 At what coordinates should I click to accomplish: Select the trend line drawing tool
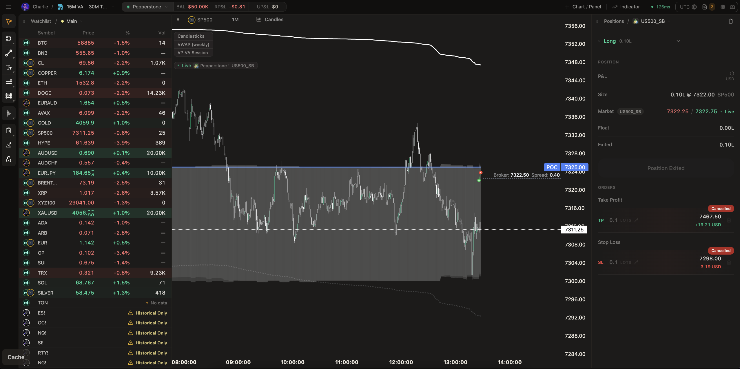click(9, 53)
